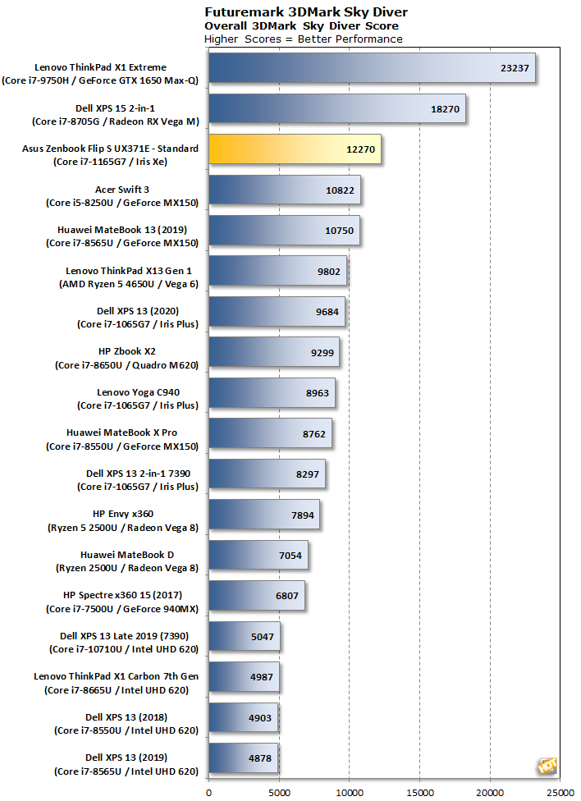Click the label Core i7-8650U / Quadro M620

pos(126,365)
